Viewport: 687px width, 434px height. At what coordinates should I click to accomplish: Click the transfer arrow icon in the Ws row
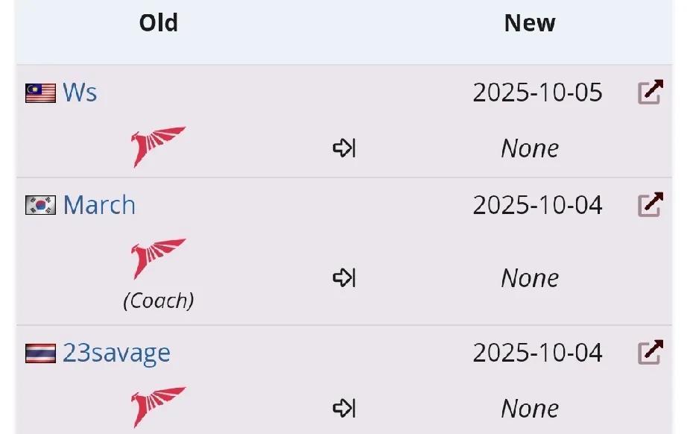click(344, 148)
